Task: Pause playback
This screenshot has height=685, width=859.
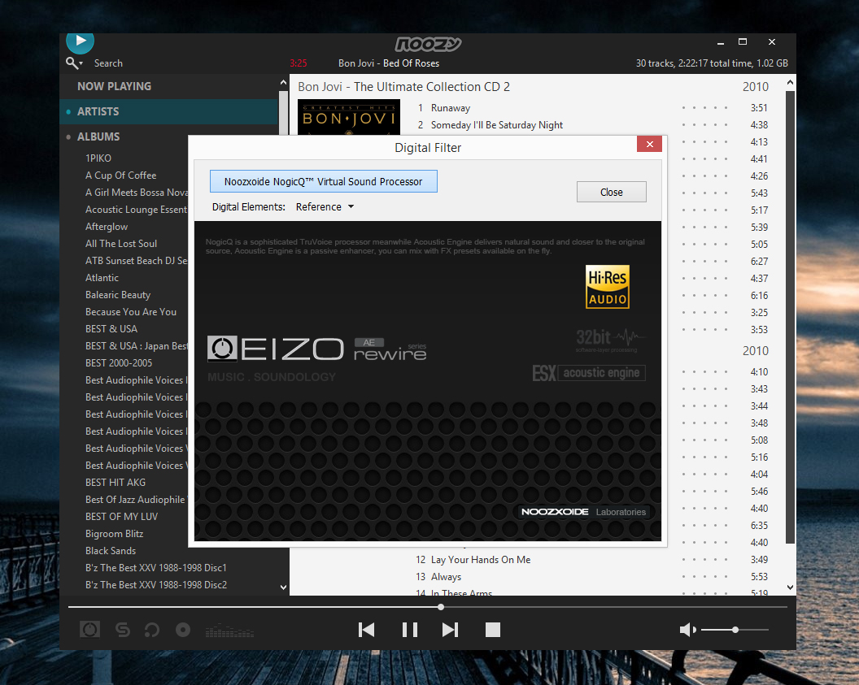Action: (x=410, y=630)
